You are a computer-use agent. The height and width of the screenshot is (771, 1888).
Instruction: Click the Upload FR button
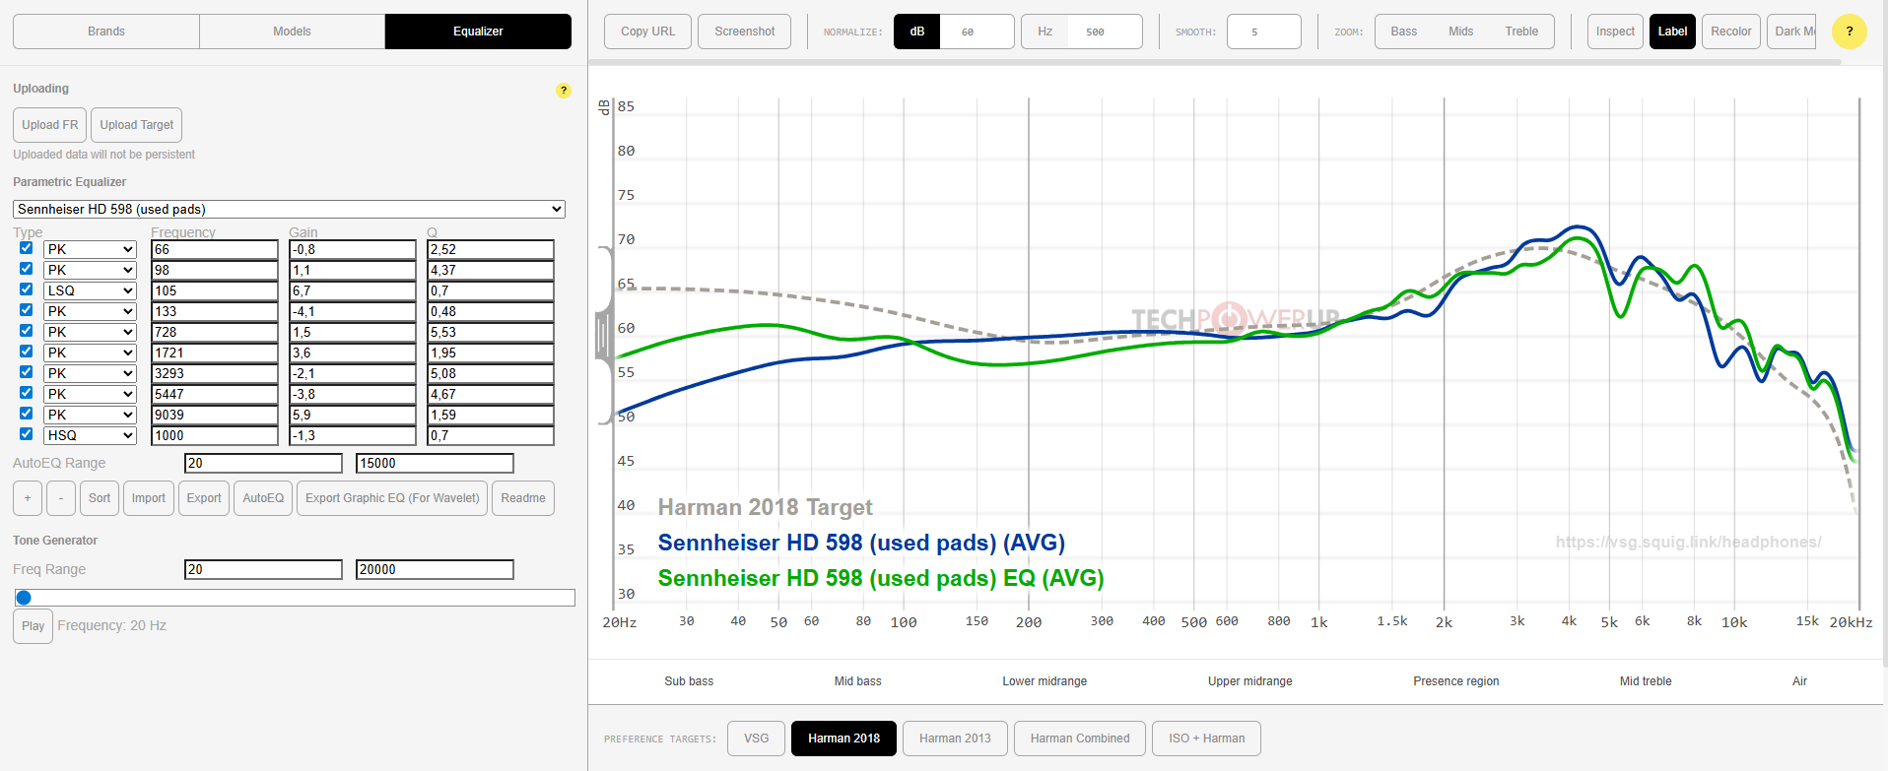(50, 125)
